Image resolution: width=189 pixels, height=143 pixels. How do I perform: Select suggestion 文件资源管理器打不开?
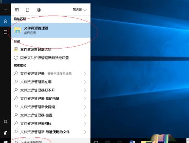[x=51, y=90]
